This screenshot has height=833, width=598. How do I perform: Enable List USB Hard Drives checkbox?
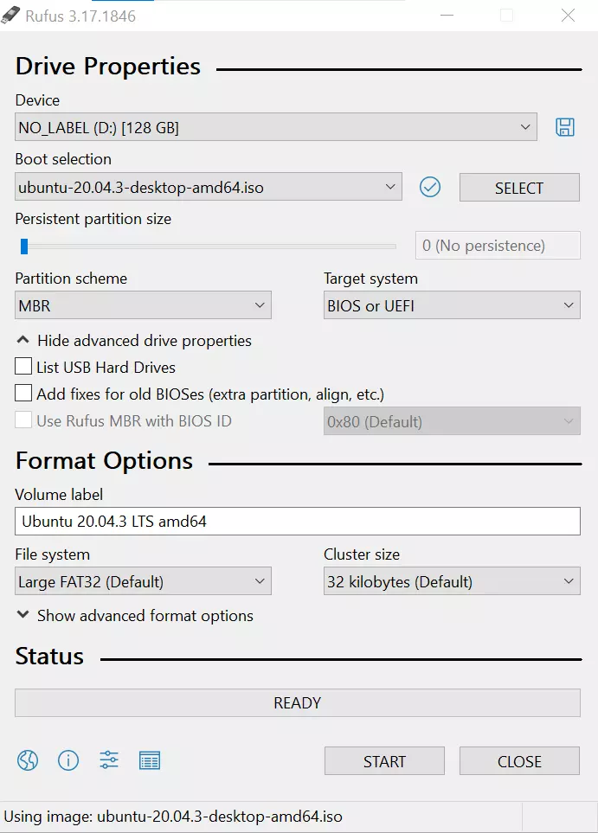point(23,367)
